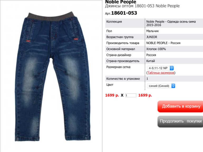Click the Добавить в корзину button
203x152 pixels.
point(180,106)
